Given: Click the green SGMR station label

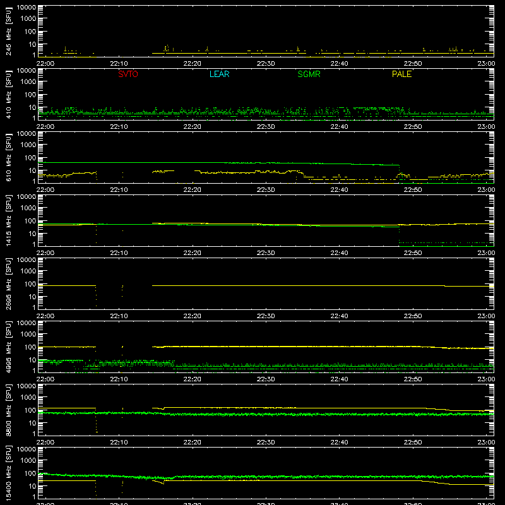Looking at the screenshot, I should 309,74.
